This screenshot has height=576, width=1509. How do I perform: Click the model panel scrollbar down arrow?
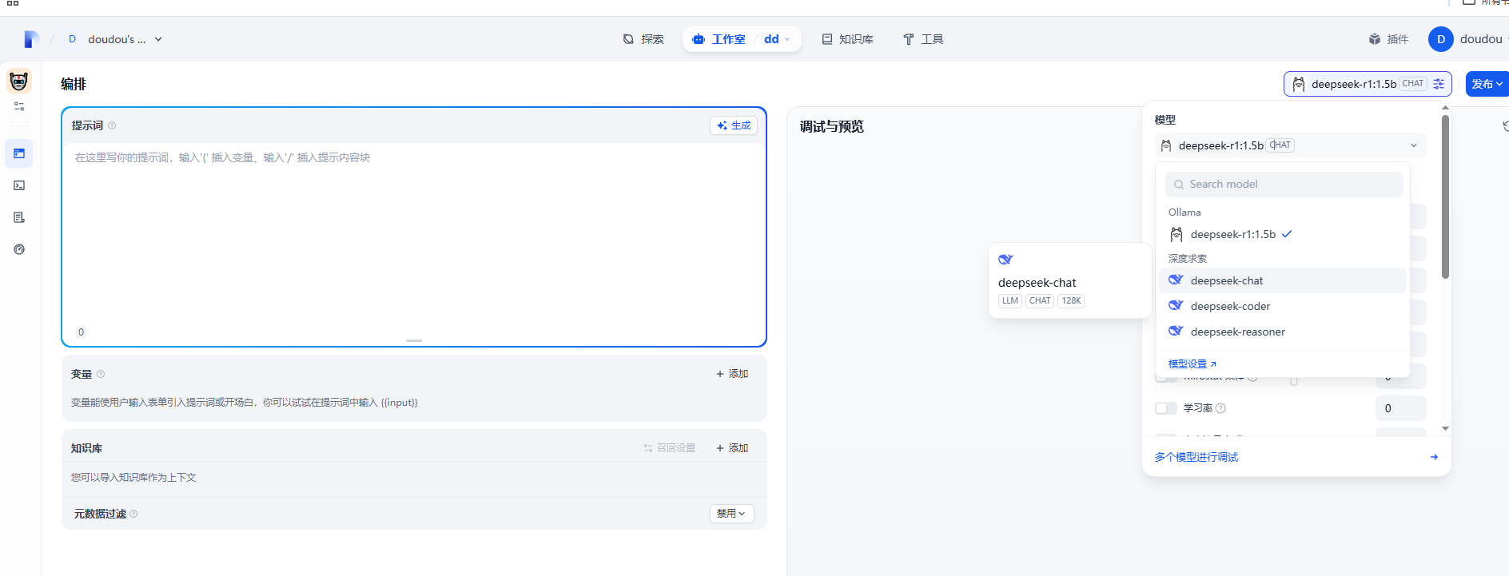1445,429
